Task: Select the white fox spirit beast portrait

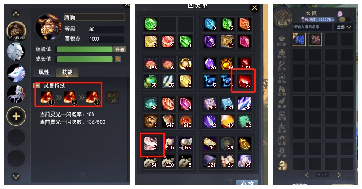Action: 16,73
